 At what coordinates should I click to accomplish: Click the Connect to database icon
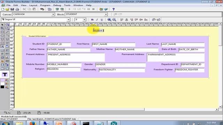(42, 9)
